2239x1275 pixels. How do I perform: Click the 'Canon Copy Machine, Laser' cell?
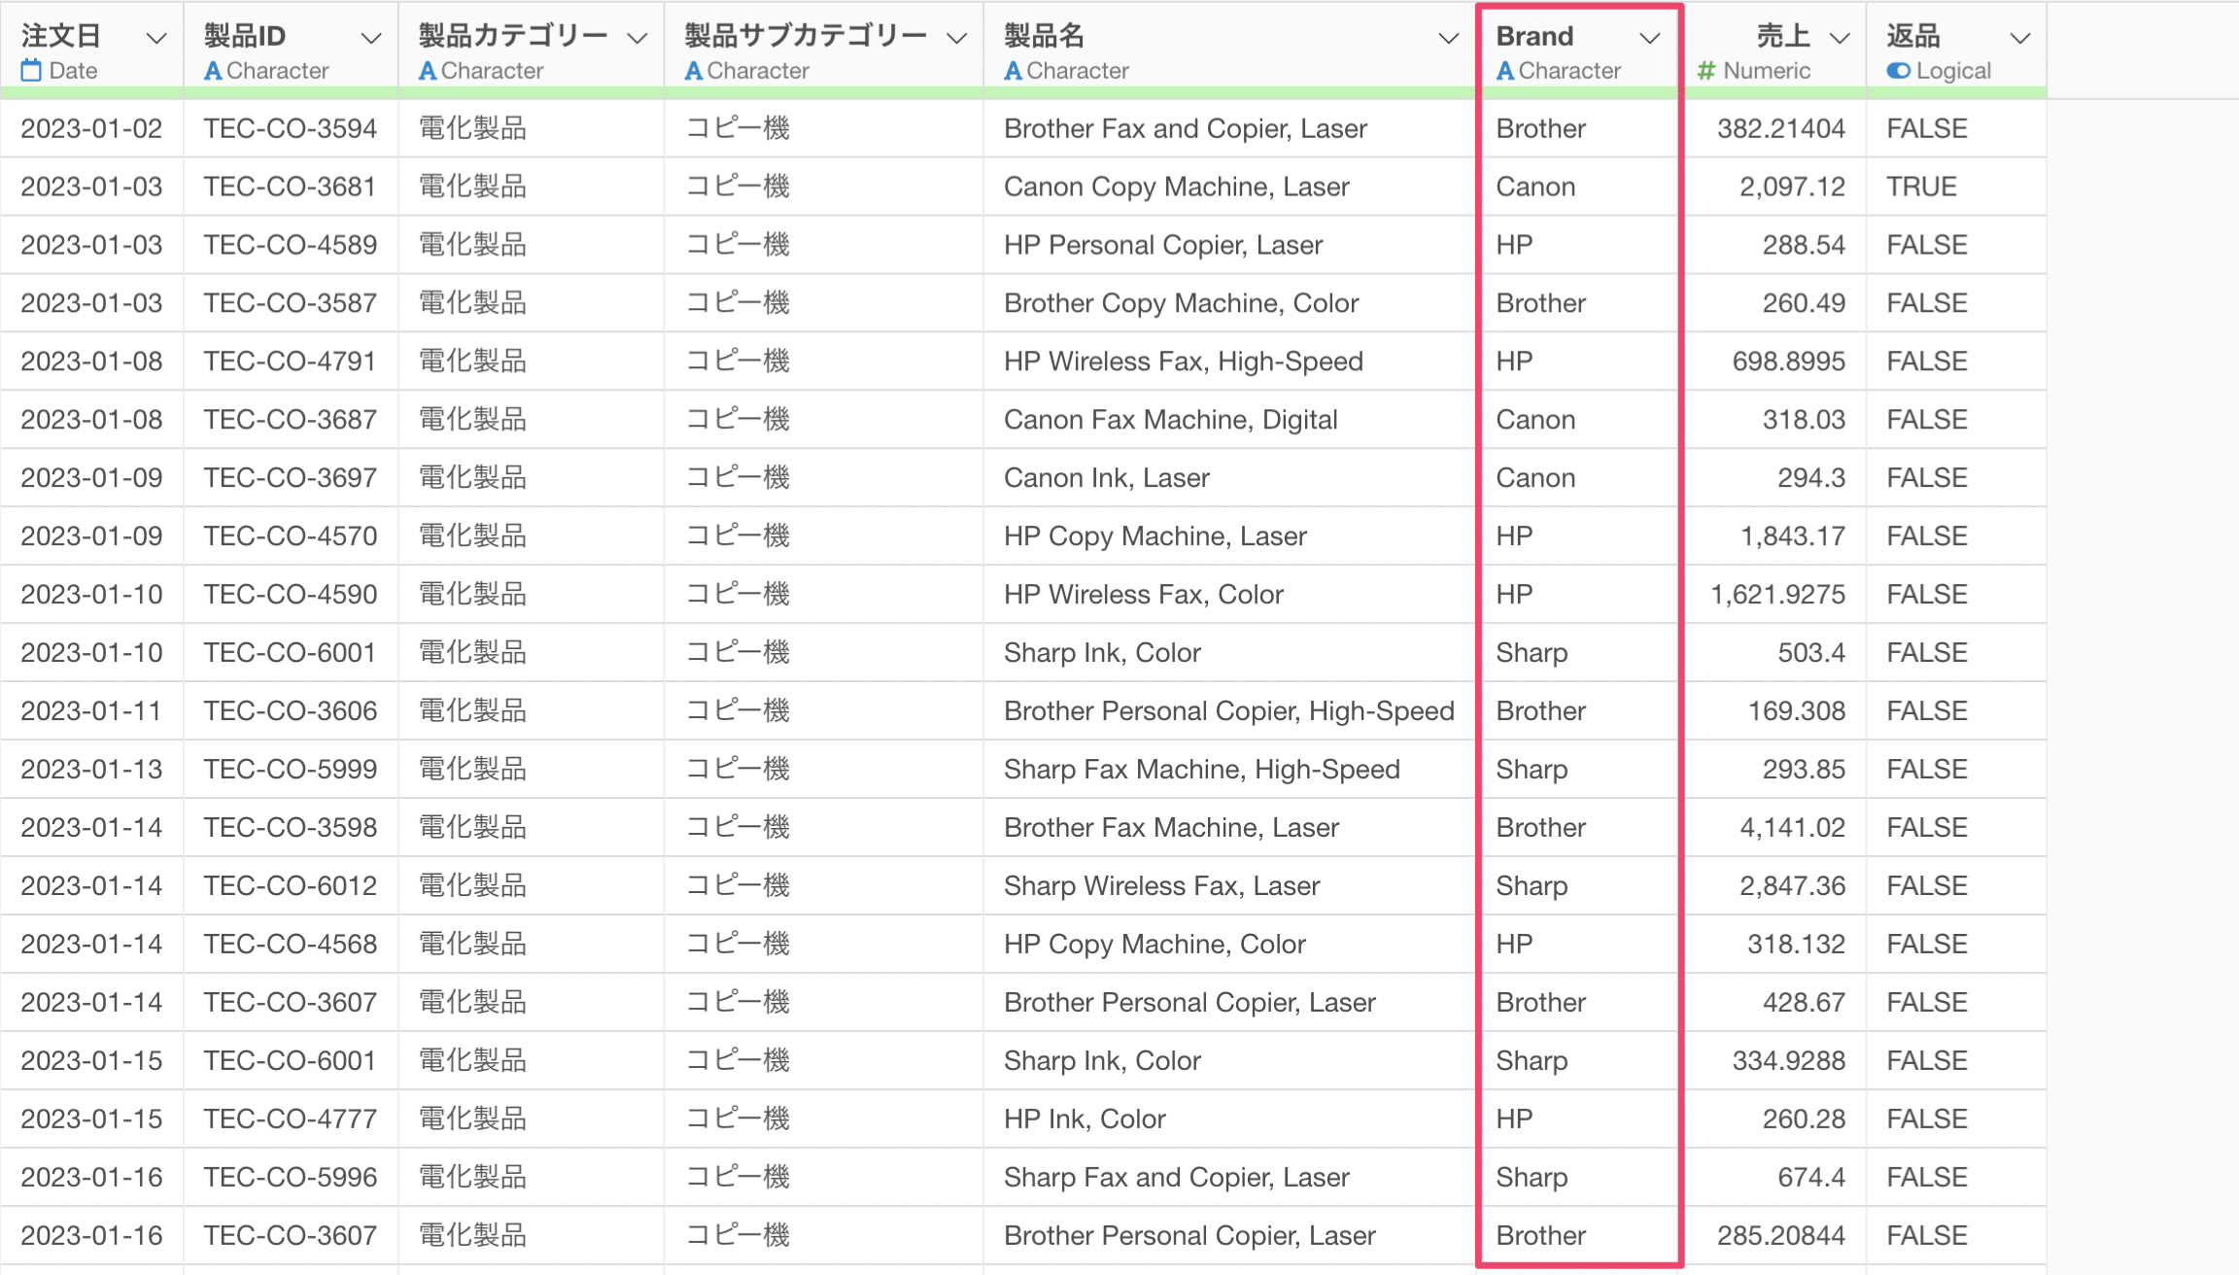pos(1229,187)
